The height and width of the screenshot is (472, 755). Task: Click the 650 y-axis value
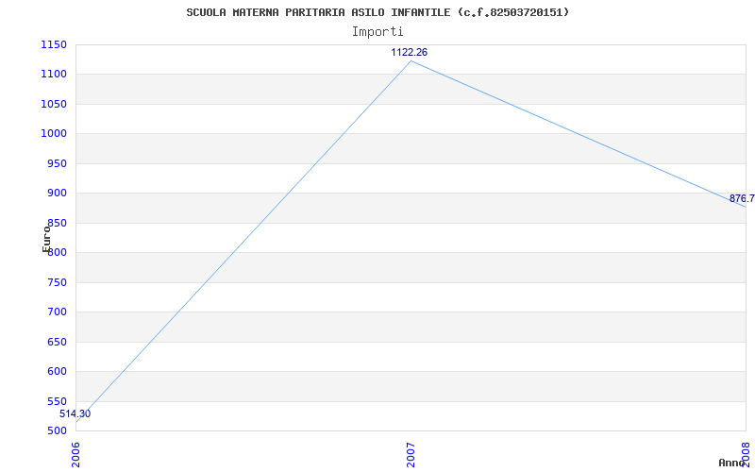[x=57, y=342]
